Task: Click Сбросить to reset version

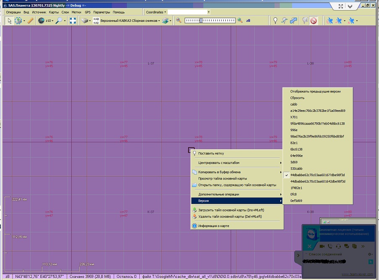Action: coord(297,98)
